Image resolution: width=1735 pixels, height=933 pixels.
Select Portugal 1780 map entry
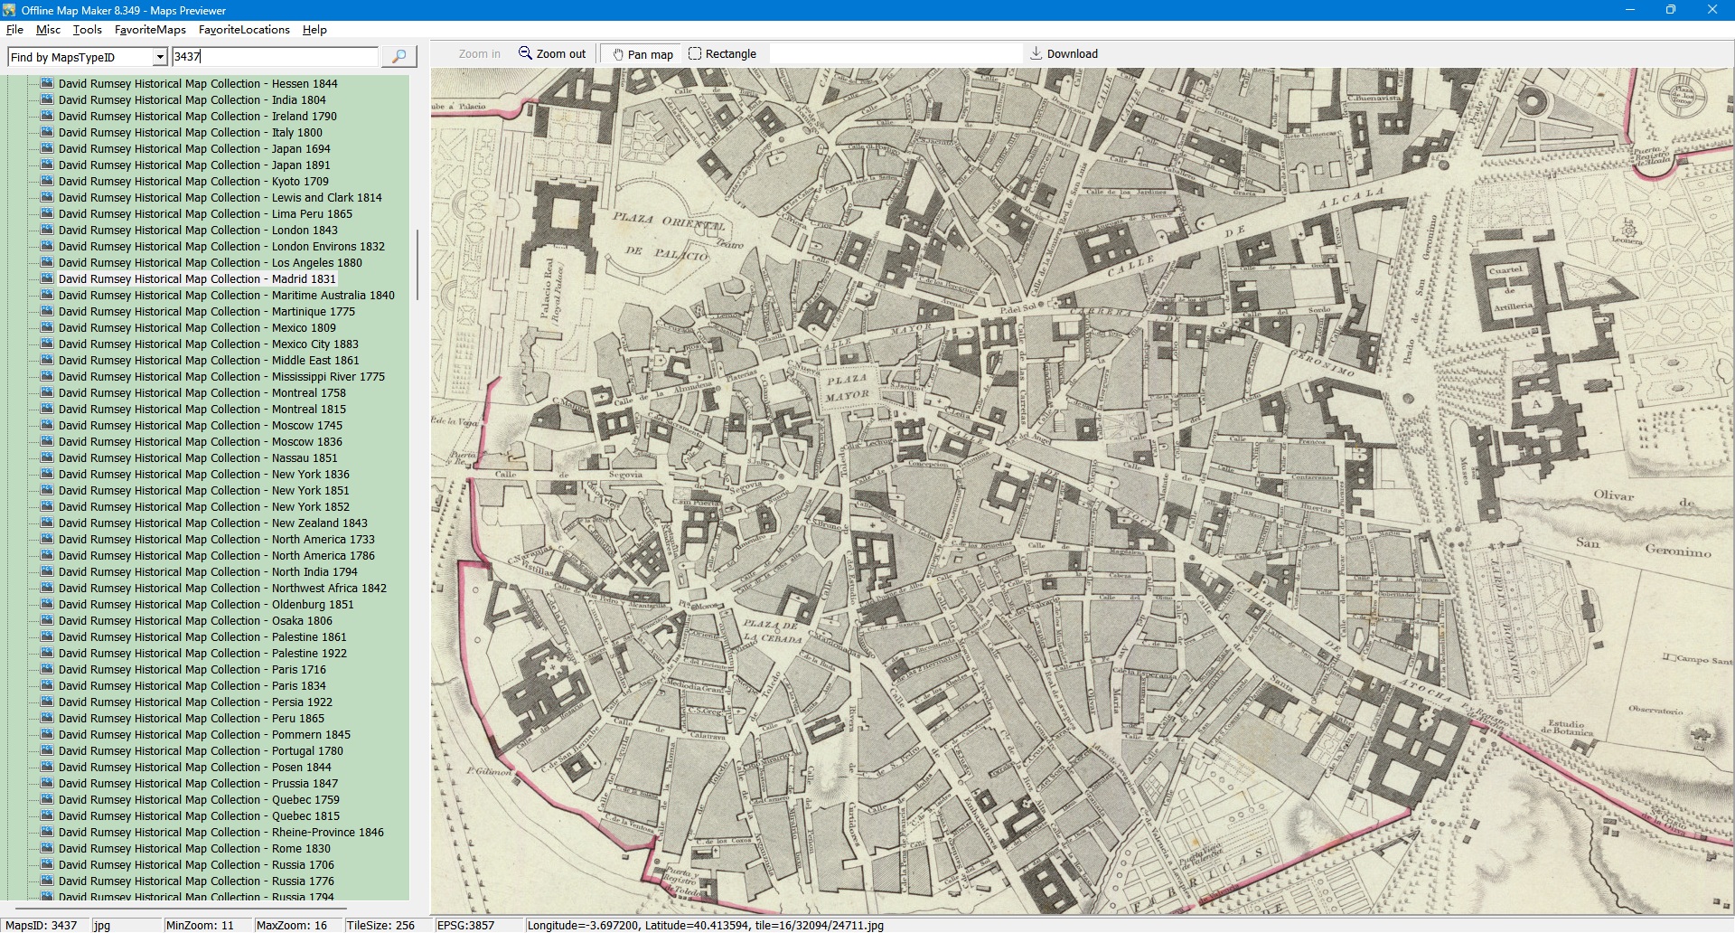point(202,750)
